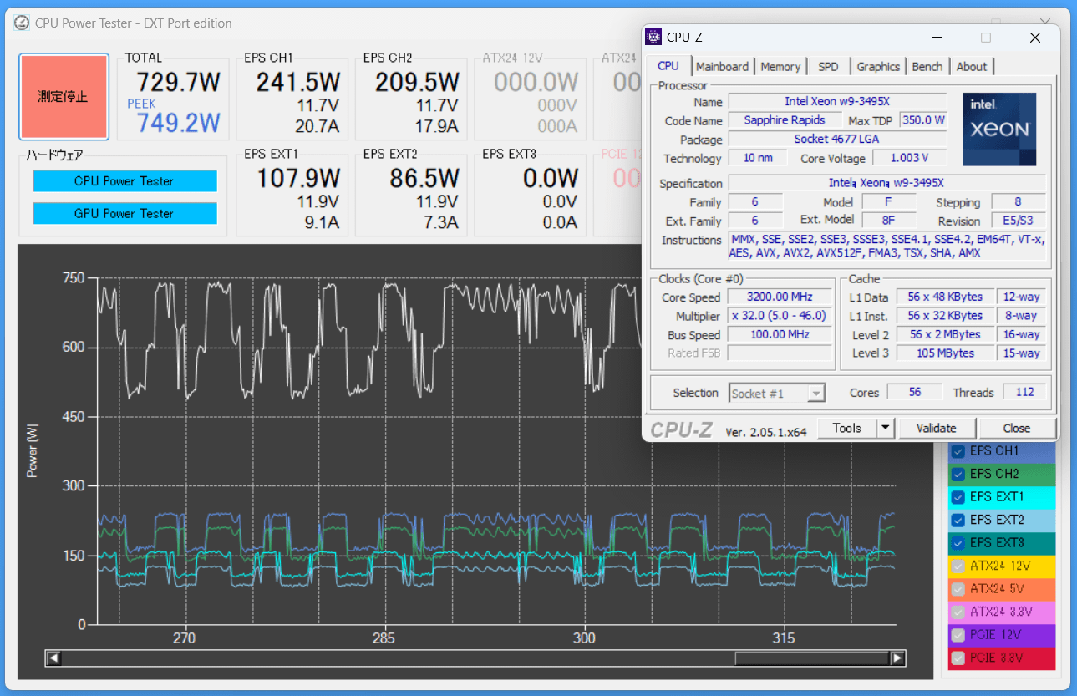This screenshot has width=1077, height=696.
Task: Open the CPU tab in CPU-Z
Action: click(x=668, y=66)
